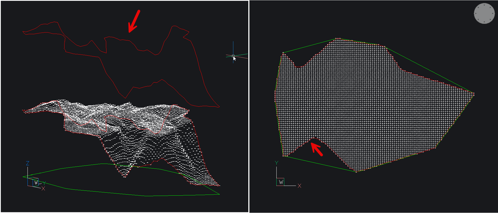Click the W UCS icon box in the 3D view
The width and height of the screenshot is (498, 213).
[x=36, y=182]
